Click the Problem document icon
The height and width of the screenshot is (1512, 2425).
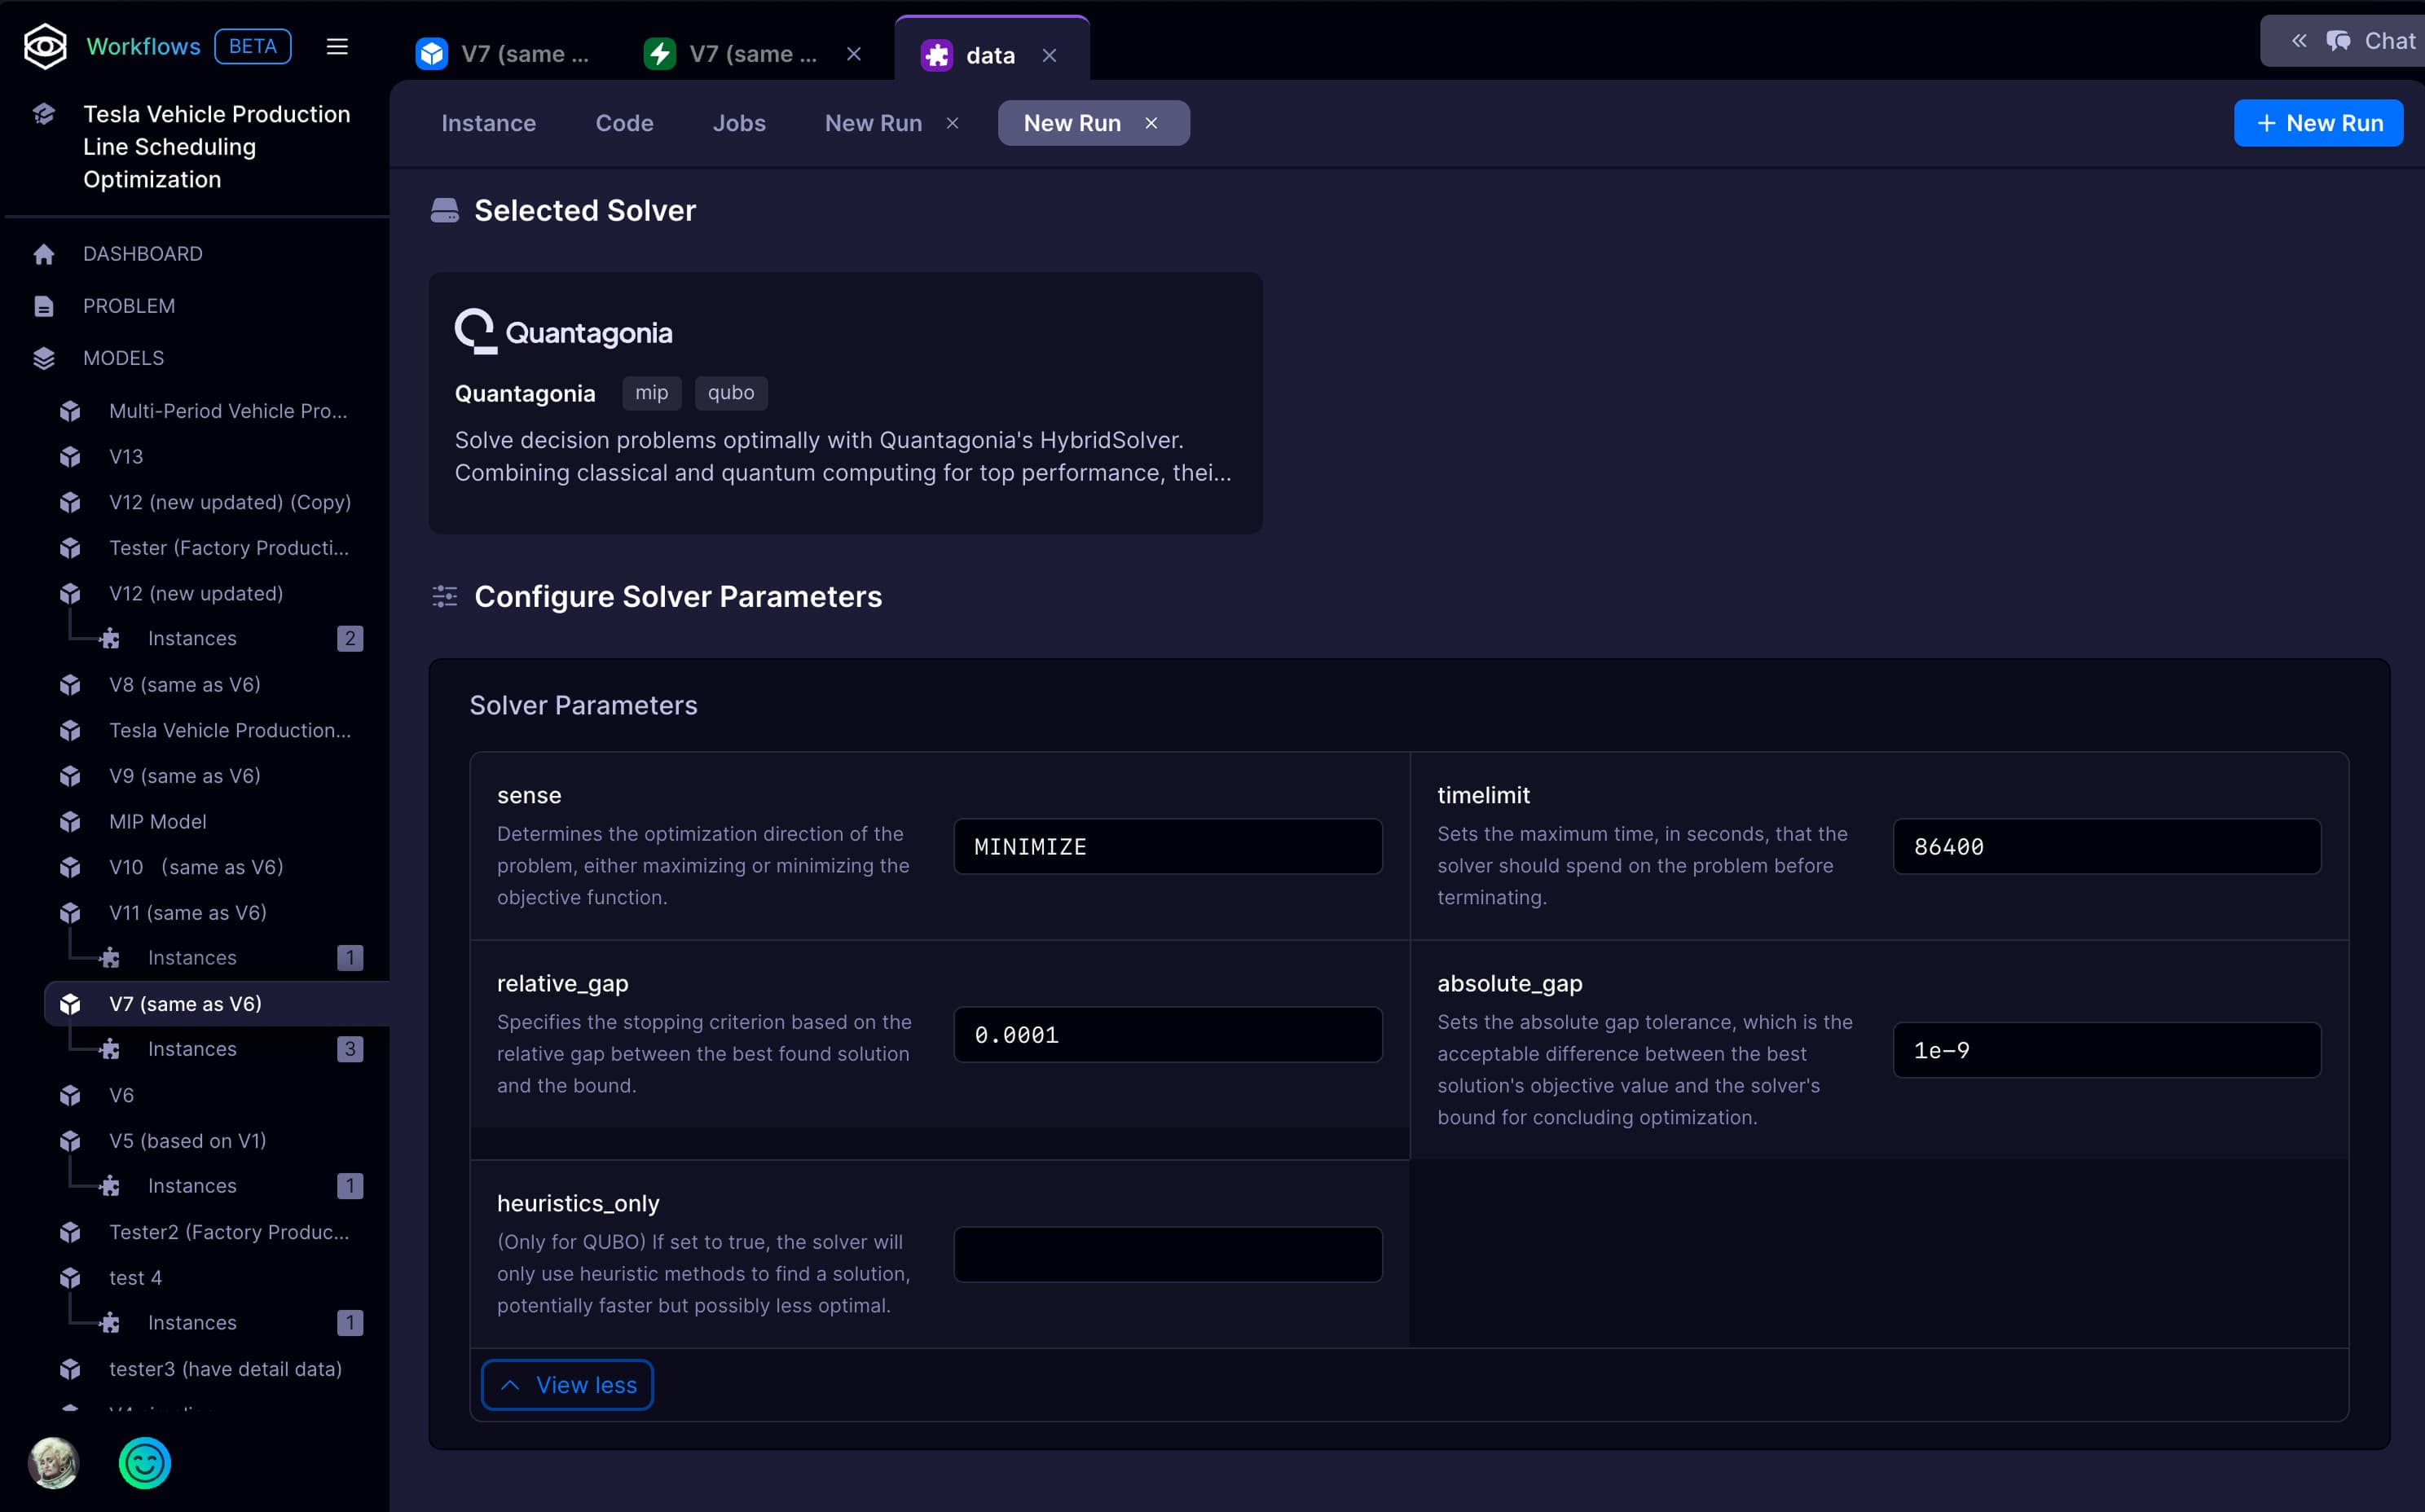coord(44,306)
